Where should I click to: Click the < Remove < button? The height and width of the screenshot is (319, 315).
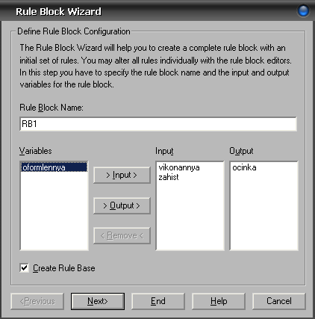[x=122, y=235]
